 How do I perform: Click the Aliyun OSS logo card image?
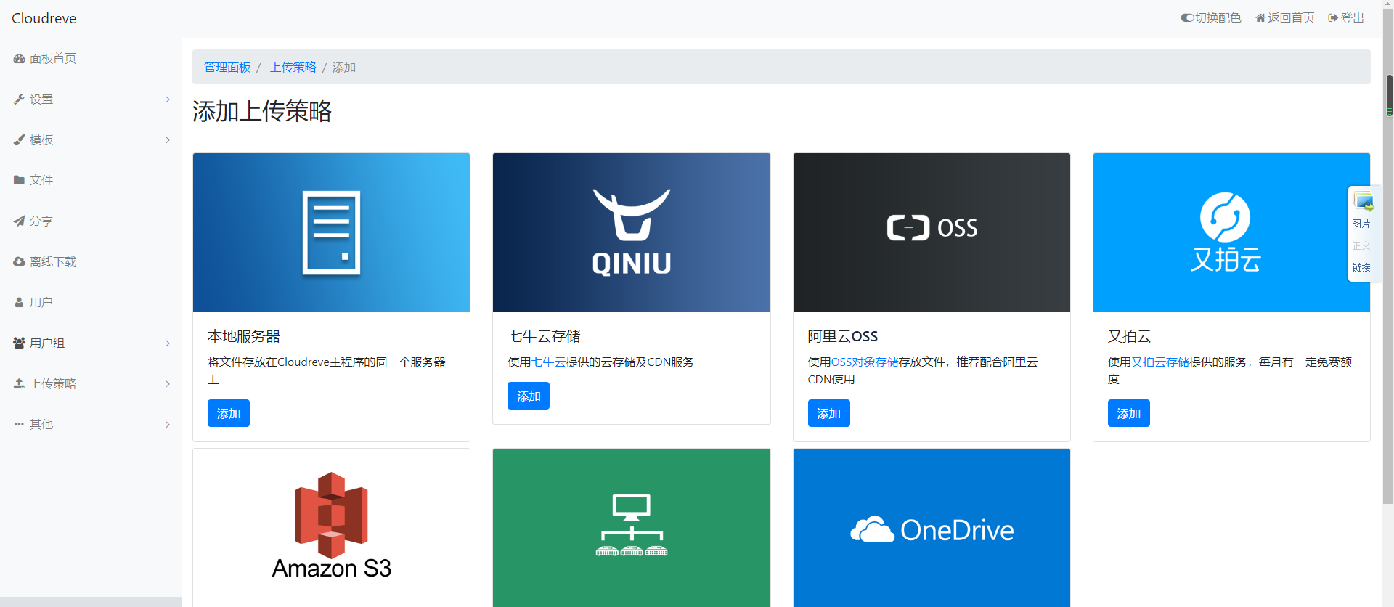click(x=932, y=232)
